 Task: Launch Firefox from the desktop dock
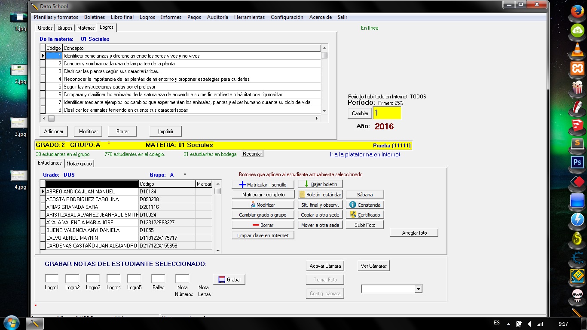[x=577, y=10]
